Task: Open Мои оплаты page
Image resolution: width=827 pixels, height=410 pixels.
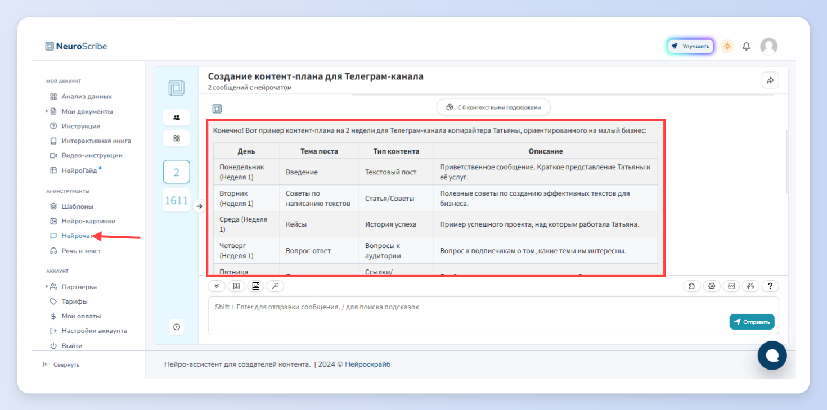Action: (x=81, y=316)
